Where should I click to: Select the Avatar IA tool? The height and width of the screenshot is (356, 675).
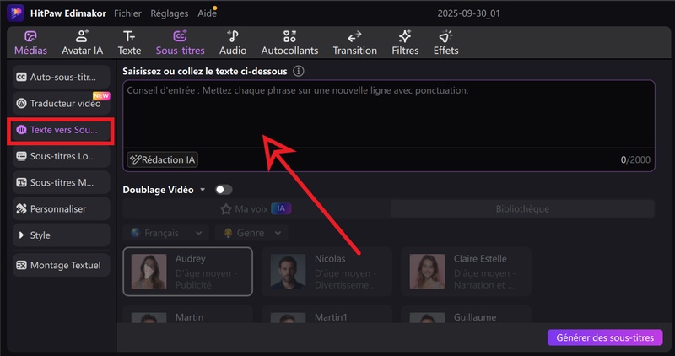pyautogui.click(x=82, y=36)
